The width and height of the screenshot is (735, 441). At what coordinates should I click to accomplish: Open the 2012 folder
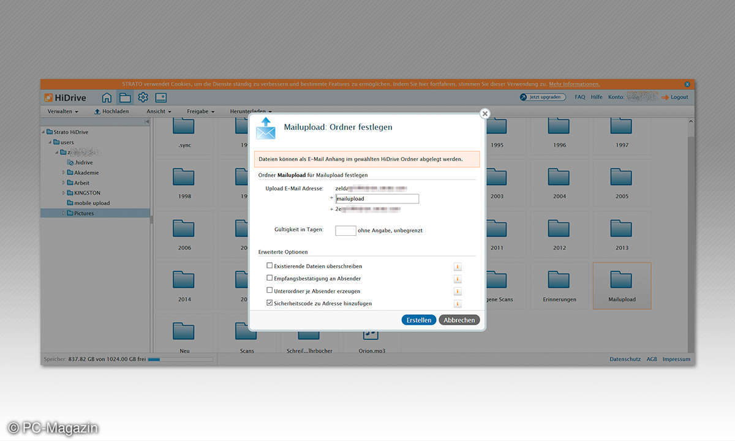tap(559, 234)
